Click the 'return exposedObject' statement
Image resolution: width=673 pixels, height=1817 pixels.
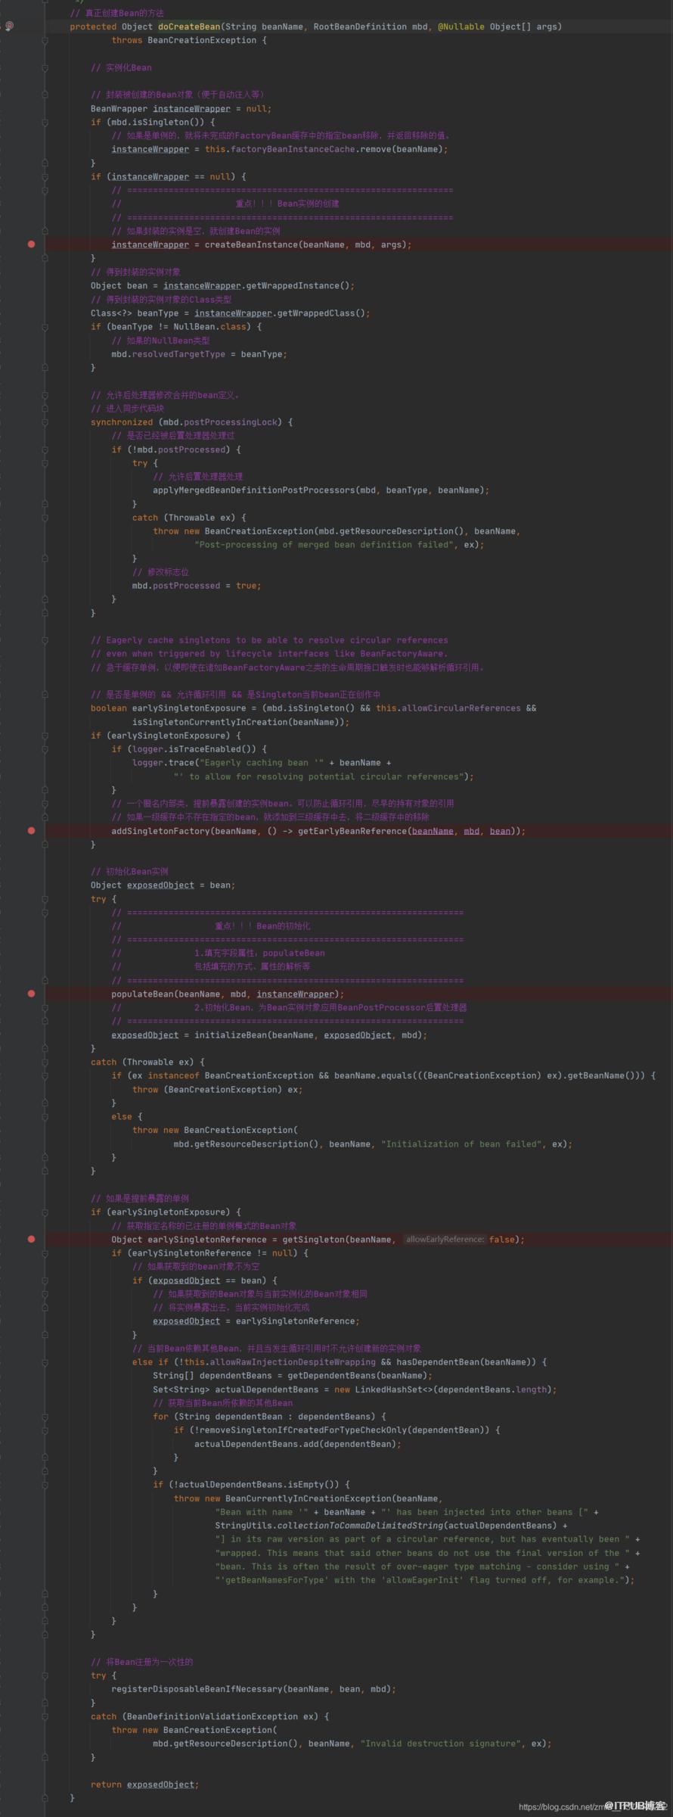144,1784
